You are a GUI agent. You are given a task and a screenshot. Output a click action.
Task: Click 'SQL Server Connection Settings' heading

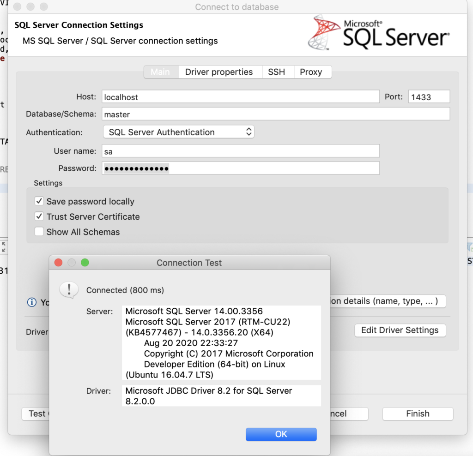[x=79, y=25]
